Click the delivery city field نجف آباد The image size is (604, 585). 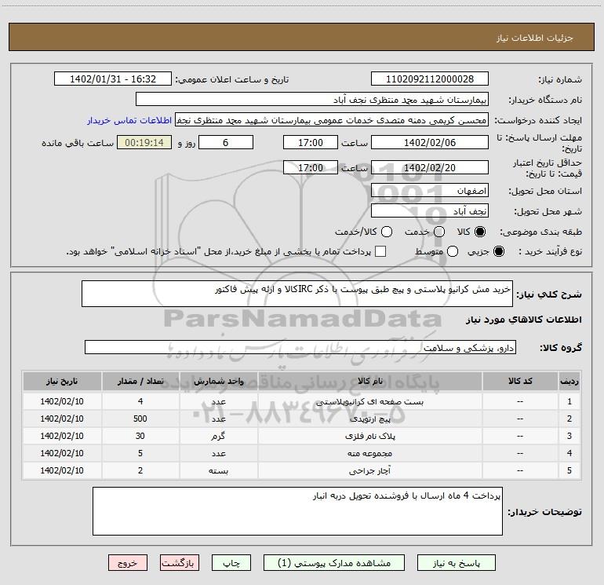pos(430,211)
